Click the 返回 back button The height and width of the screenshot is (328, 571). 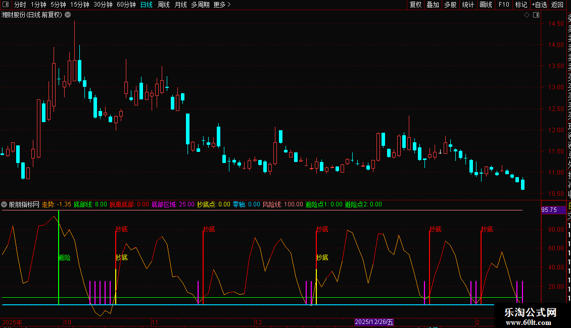557,5
